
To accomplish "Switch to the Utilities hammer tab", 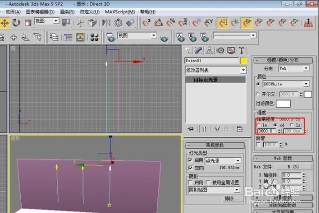I will coord(241,51).
